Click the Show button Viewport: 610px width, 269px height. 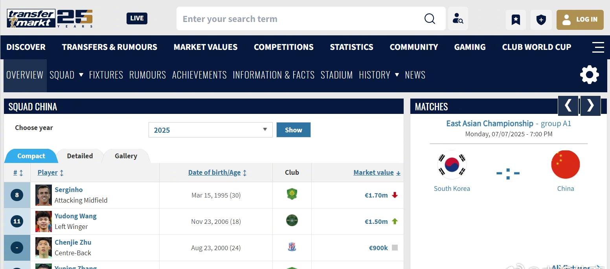coord(294,130)
